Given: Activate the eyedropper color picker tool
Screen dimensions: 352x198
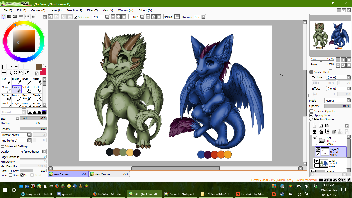Looking at the screenshot, I should click(x=27, y=73).
